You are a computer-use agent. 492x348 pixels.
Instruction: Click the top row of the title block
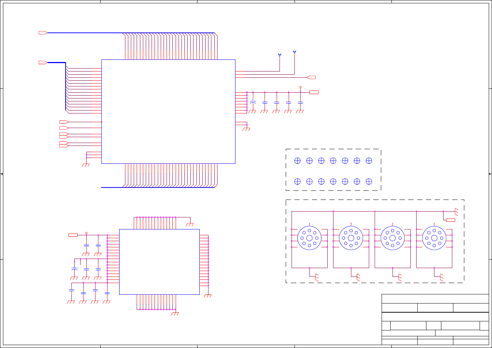tap(435, 299)
